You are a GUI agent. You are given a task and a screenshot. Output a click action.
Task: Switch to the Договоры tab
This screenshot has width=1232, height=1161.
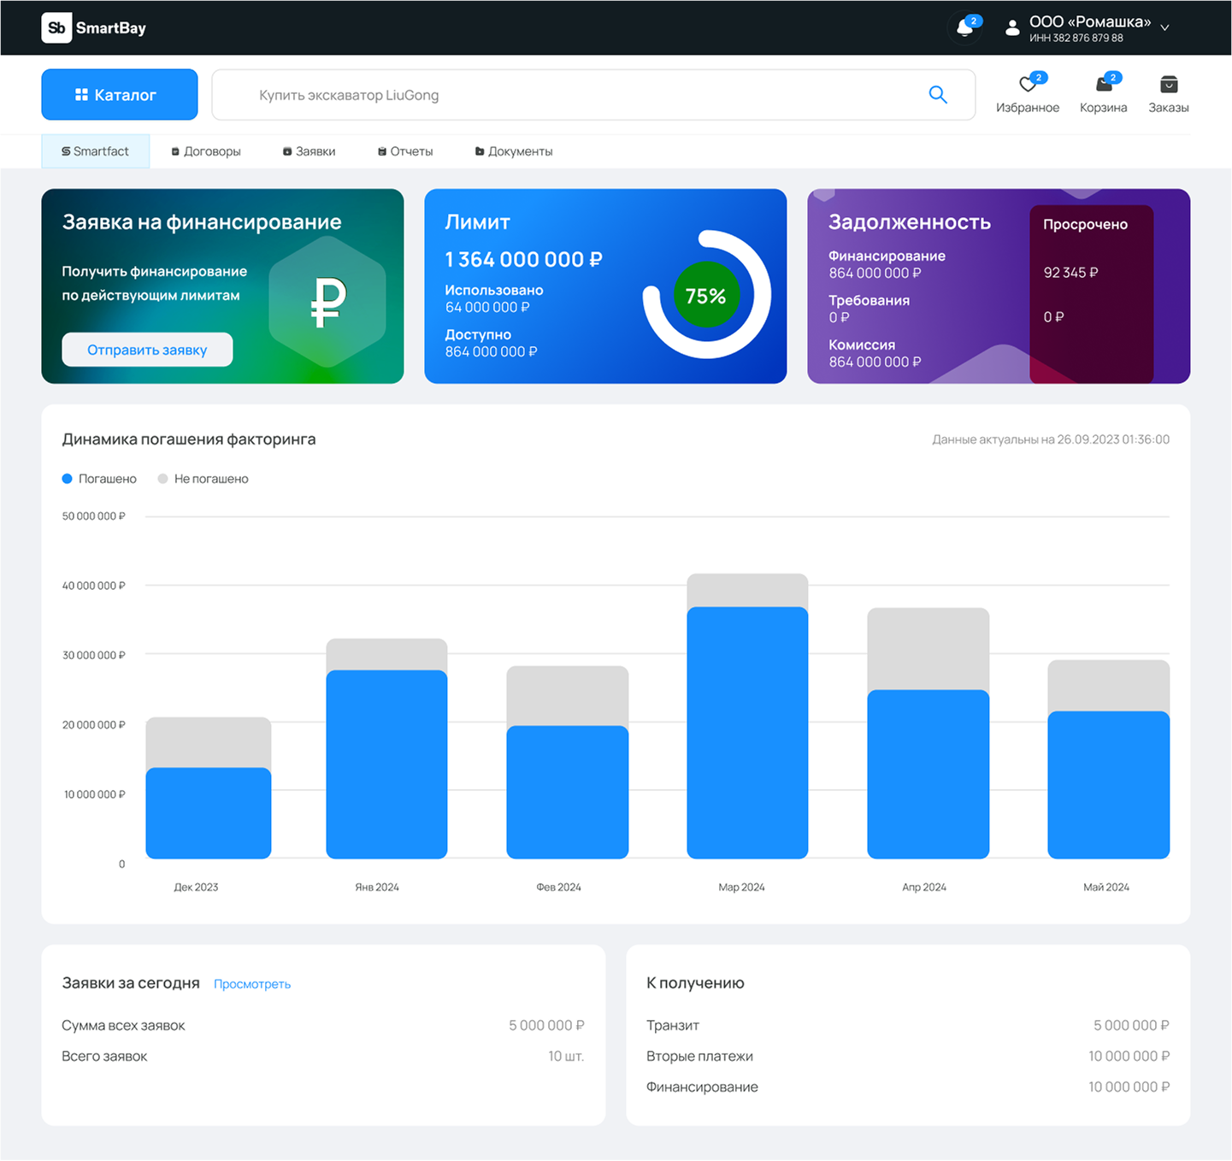206,151
